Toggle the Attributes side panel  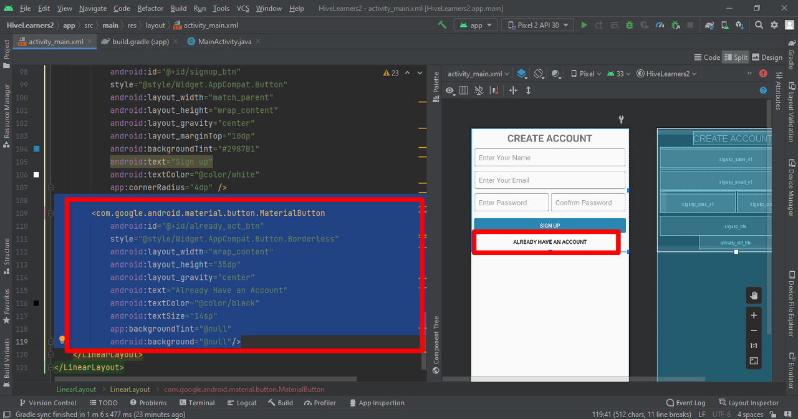778,90
